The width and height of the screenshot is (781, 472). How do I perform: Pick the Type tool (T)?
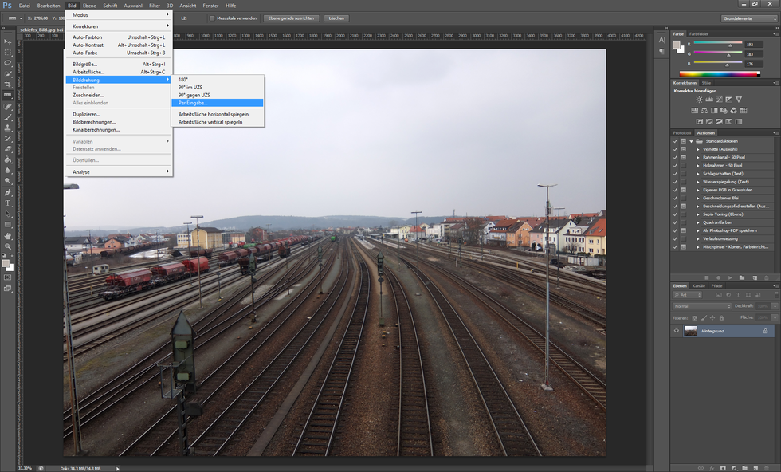point(8,203)
